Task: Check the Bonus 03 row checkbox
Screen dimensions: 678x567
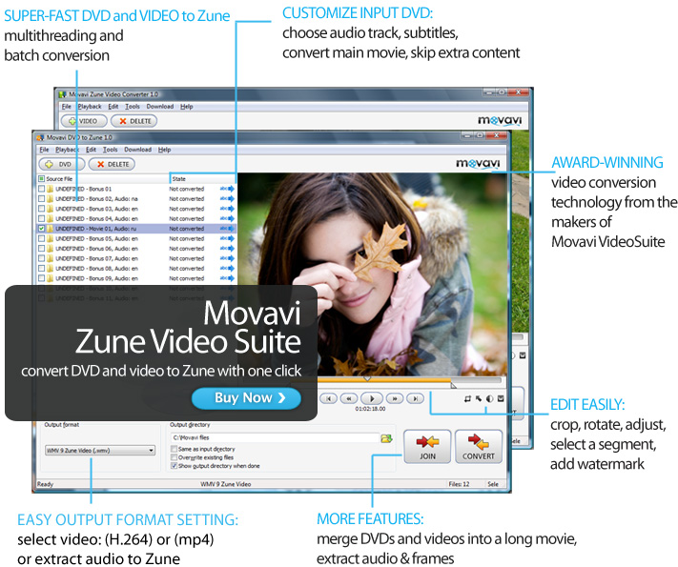Action: coord(42,209)
